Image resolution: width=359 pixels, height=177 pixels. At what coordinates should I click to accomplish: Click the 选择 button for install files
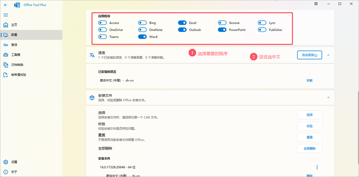point(310,115)
